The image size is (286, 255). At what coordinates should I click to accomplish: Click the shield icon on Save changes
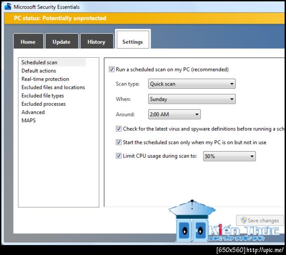pyautogui.click(x=244, y=220)
